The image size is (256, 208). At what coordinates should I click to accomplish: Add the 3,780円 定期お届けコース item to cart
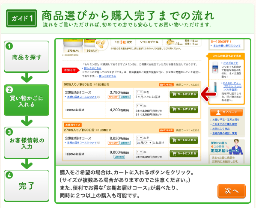pos(184,94)
